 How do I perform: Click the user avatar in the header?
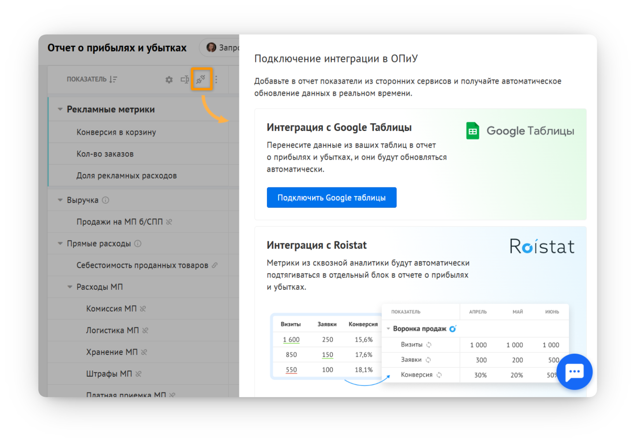[211, 47]
